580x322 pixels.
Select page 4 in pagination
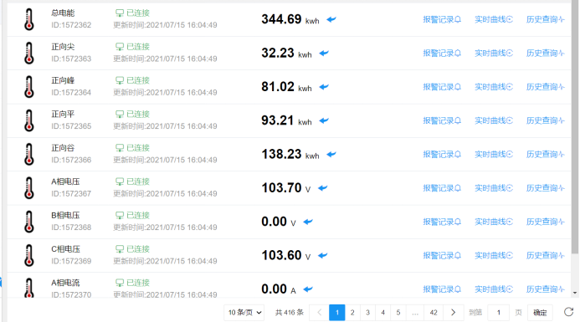tap(382, 313)
